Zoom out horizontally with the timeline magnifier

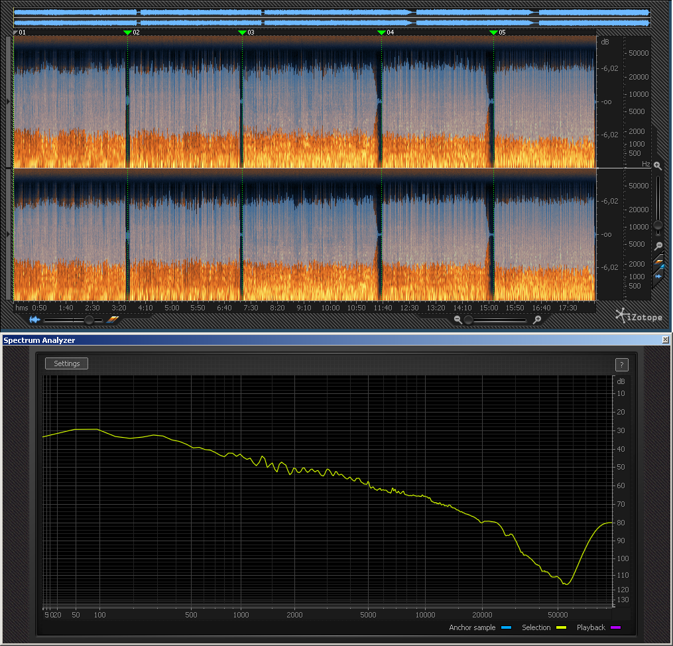coord(458,320)
